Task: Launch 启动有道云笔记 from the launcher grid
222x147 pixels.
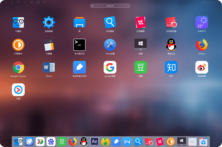Action: click(x=79, y=67)
